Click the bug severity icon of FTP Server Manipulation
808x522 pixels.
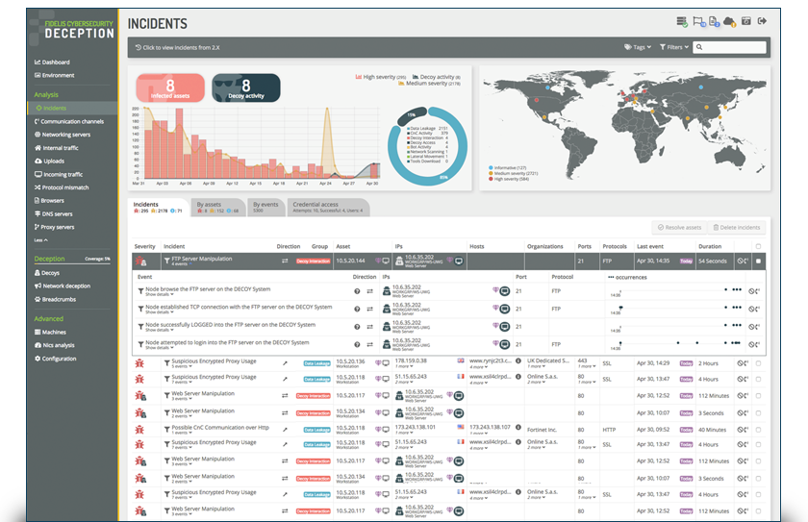coord(140,261)
